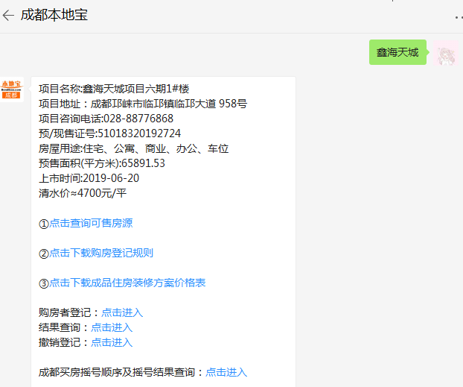Screen dimensions: 463x387
Task: Open the user profile avatar
Action: point(446,53)
